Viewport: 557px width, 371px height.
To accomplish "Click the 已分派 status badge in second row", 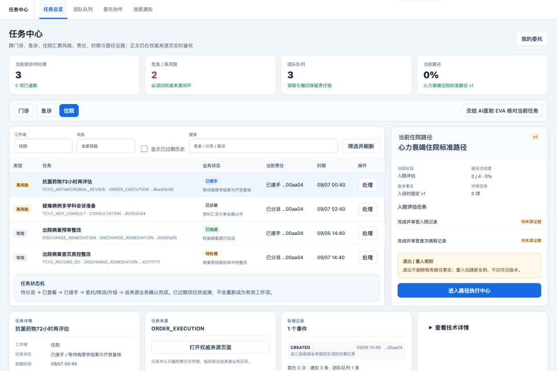I will pyautogui.click(x=211, y=205).
